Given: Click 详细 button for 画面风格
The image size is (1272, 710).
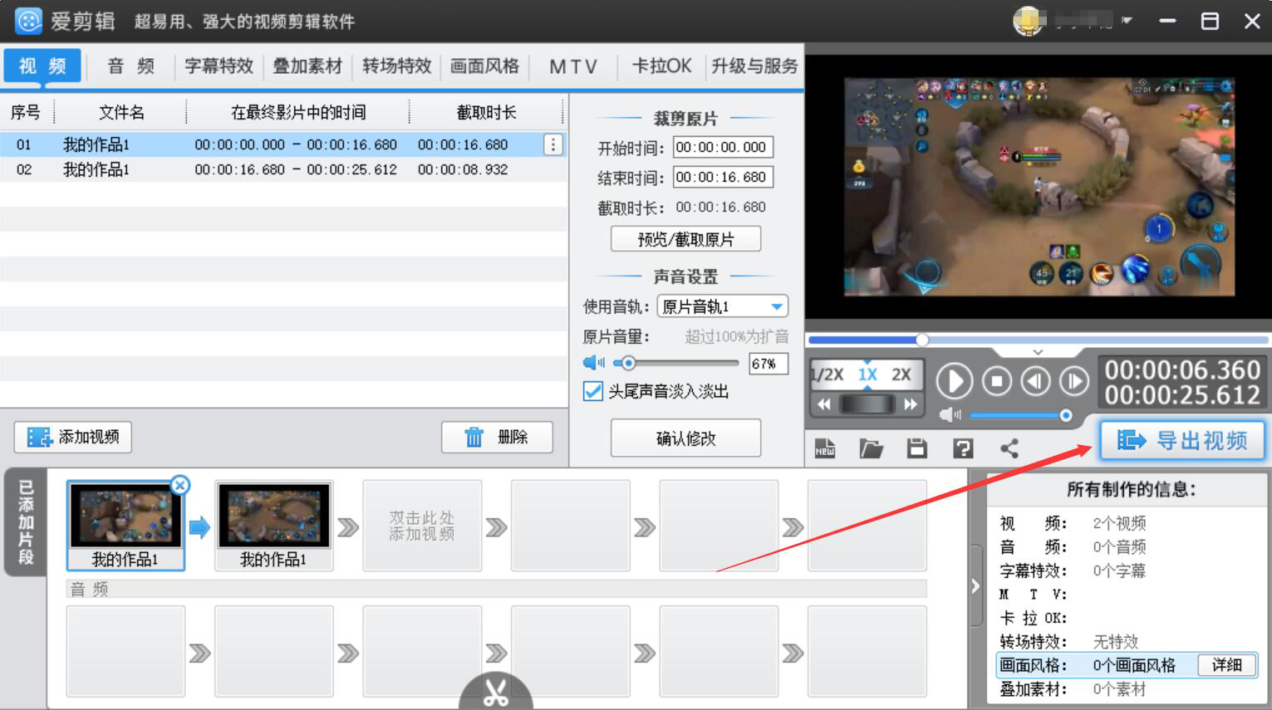Looking at the screenshot, I should click(1226, 665).
